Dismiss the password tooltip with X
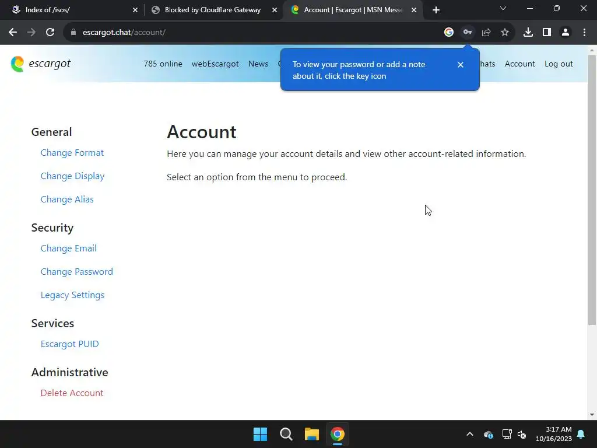Image resolution: width=597 pixels, height=448 pixels. click(461, 65)
